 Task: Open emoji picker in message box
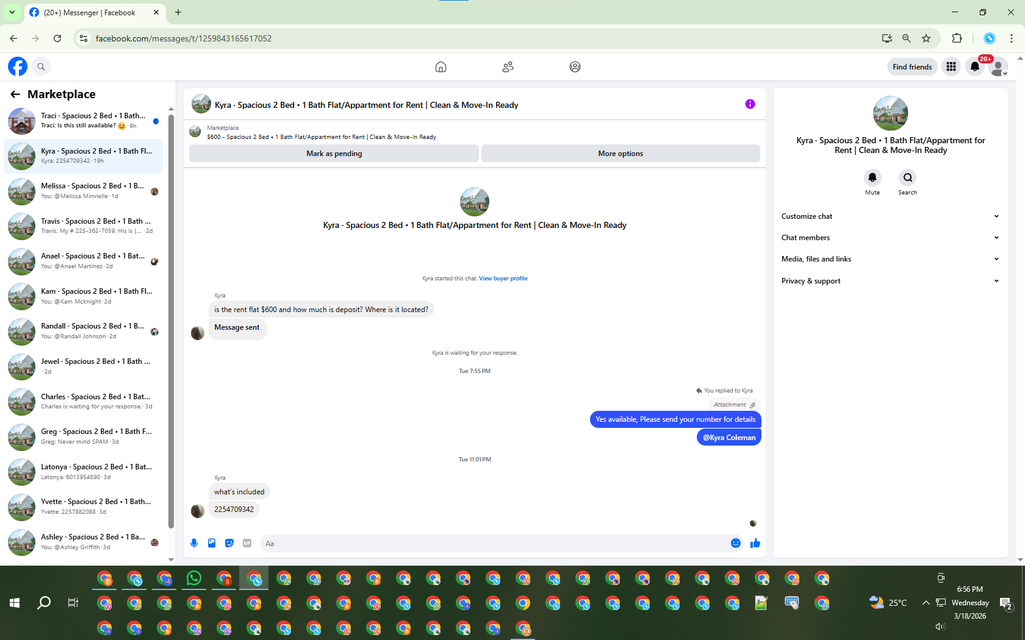pos(736,543)
